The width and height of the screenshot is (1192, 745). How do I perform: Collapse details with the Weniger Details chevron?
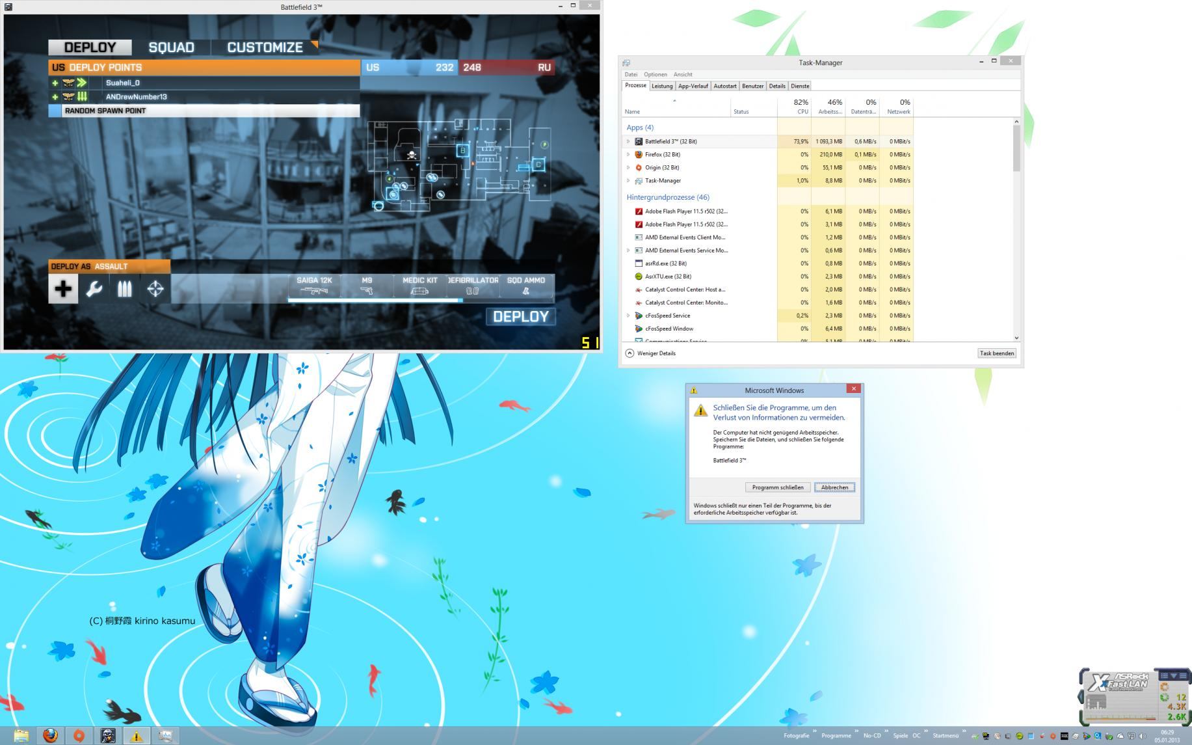629,353
